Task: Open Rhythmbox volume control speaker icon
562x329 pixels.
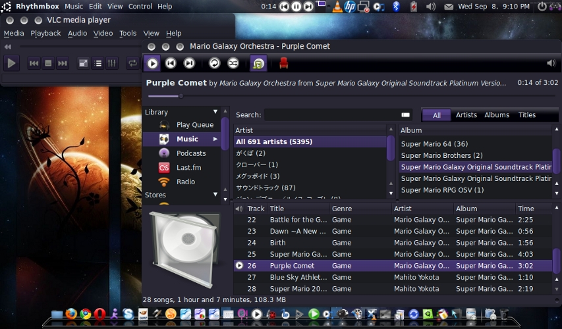Action: 551,63
